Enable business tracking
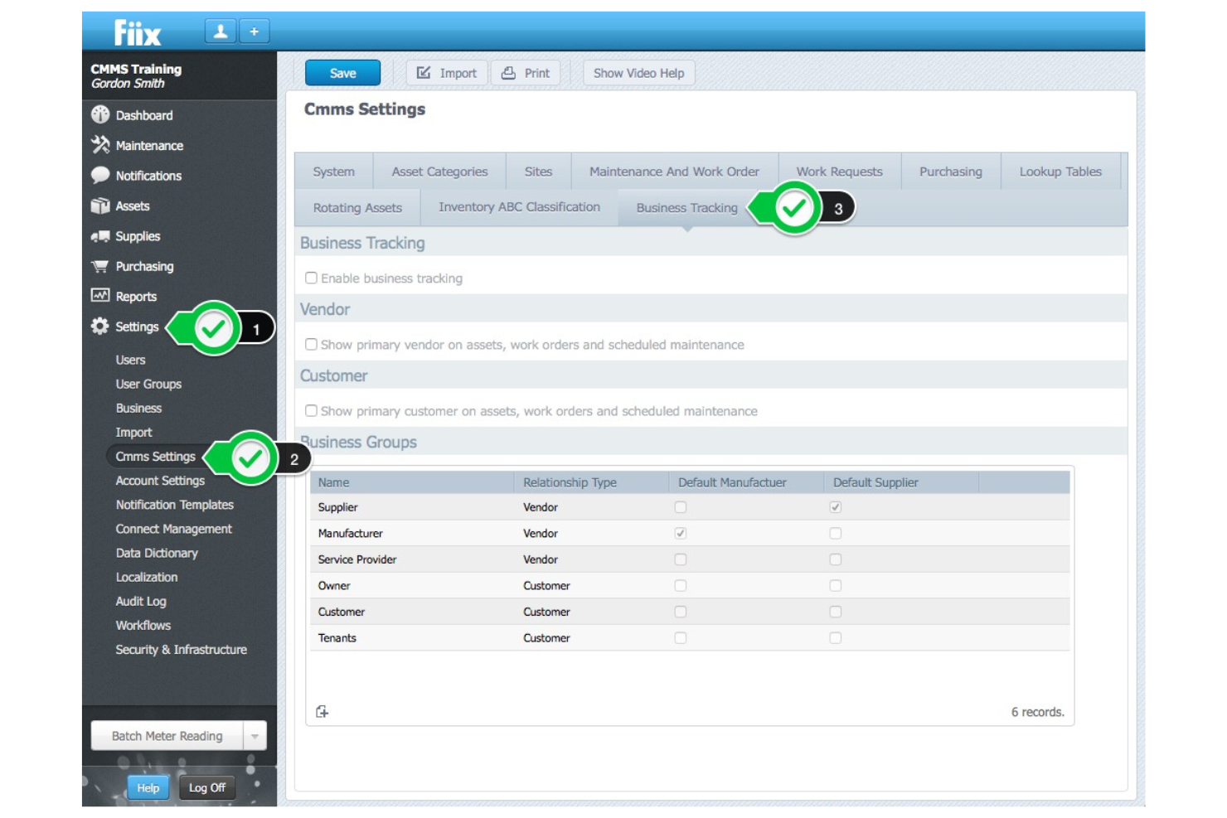This screenshot has height=818, width=1227. (312, 278)
